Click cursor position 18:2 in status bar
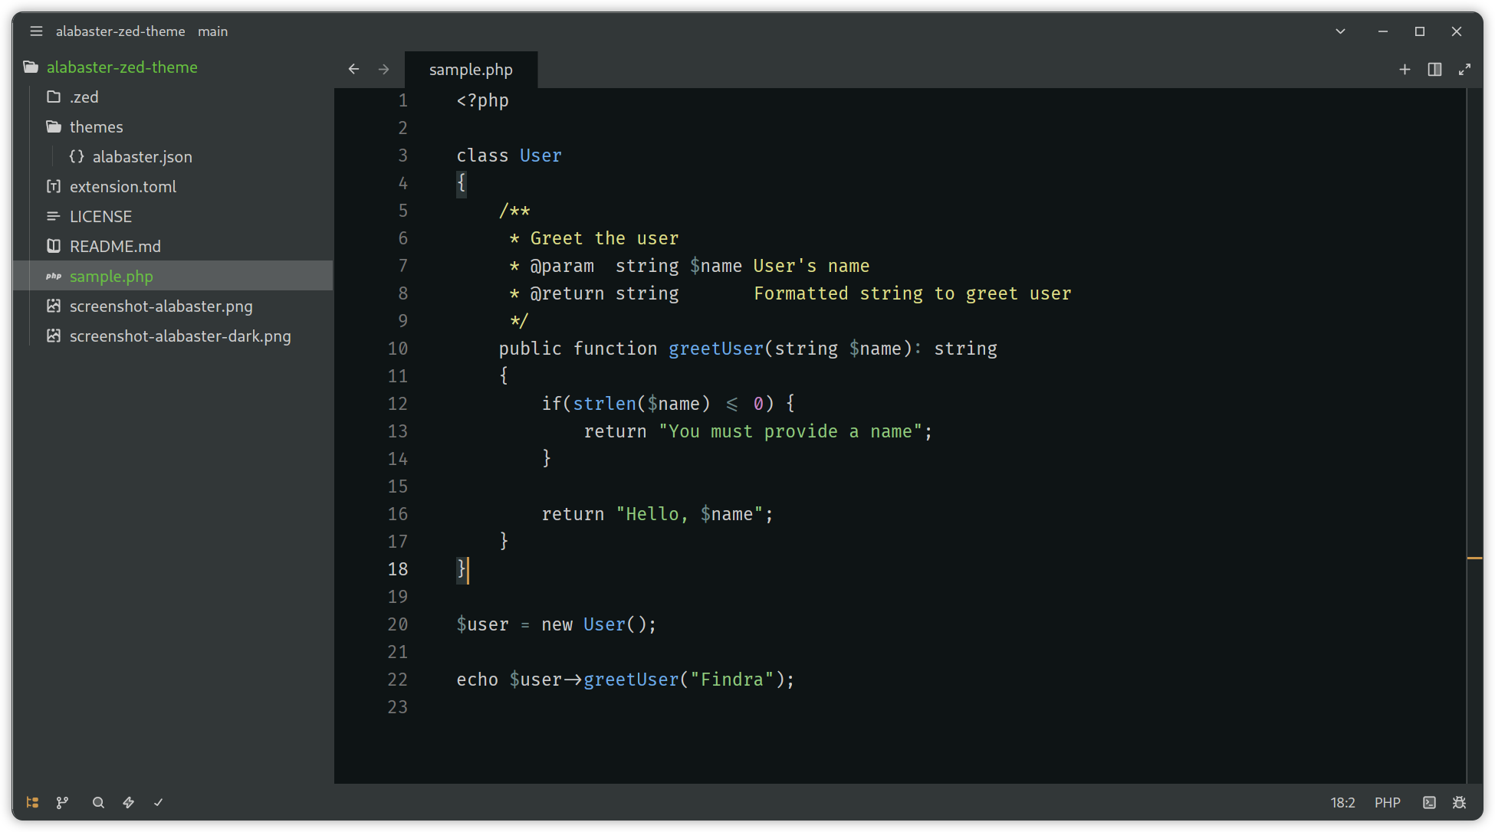Screen dimensions: 1495x832 tap(1342, 802)
